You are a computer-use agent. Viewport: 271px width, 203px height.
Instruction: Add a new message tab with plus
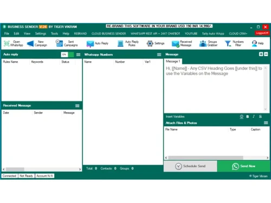[261, 54]
